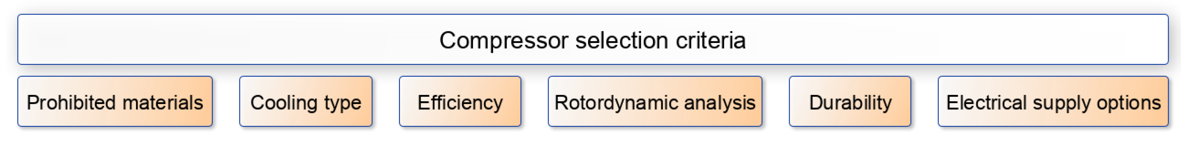Select the Rotordynamic analysis box
Screen dimensions: 1181x141
655,101
